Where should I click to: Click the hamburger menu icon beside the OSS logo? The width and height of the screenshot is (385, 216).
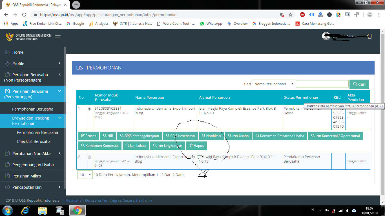pyautogui.click(x=58, y=37)
